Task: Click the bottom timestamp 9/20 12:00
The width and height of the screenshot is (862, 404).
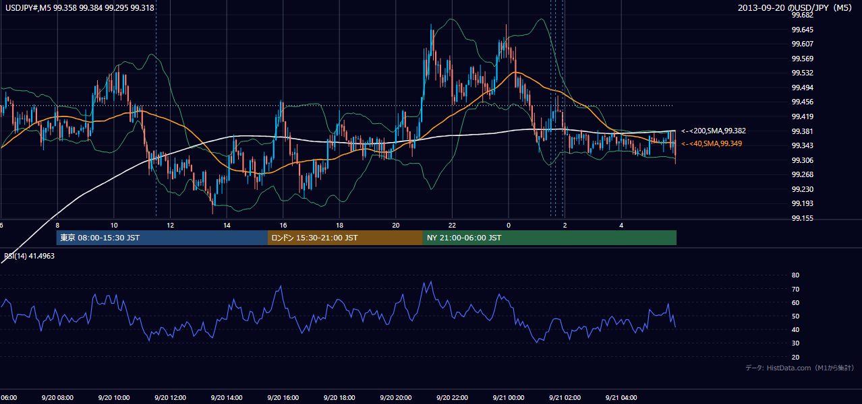Action: pyautogui.click(x=171, y=398)
